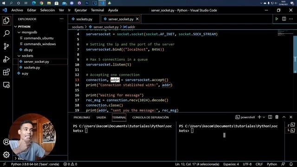Open editor More Actions ellipsis
Screen dimensions: 297x167
[x=291, y=19]
